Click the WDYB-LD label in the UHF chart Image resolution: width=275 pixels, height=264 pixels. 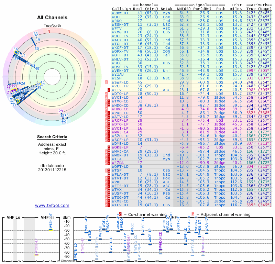tap(76, 251)
